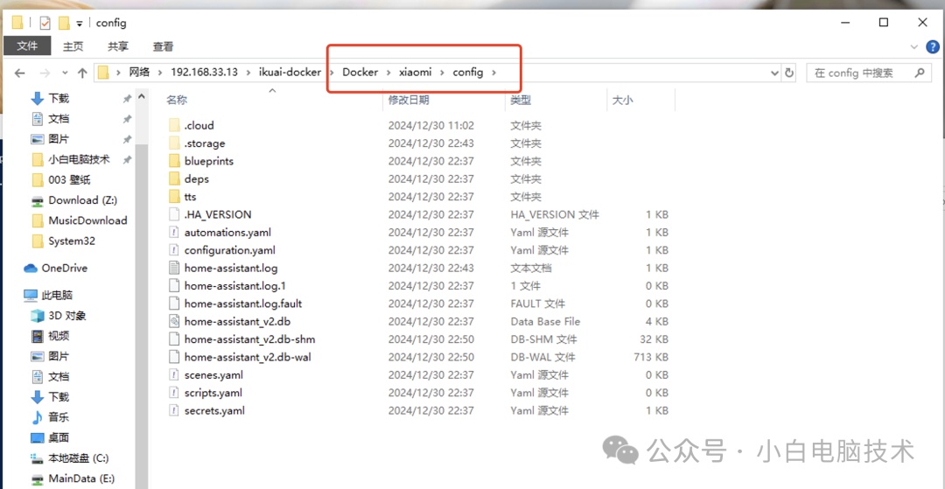The height and width of the screenshot is (489, 945).
Task: Select file name home-assistant_v2.db-wal
Action: point(248,357)
